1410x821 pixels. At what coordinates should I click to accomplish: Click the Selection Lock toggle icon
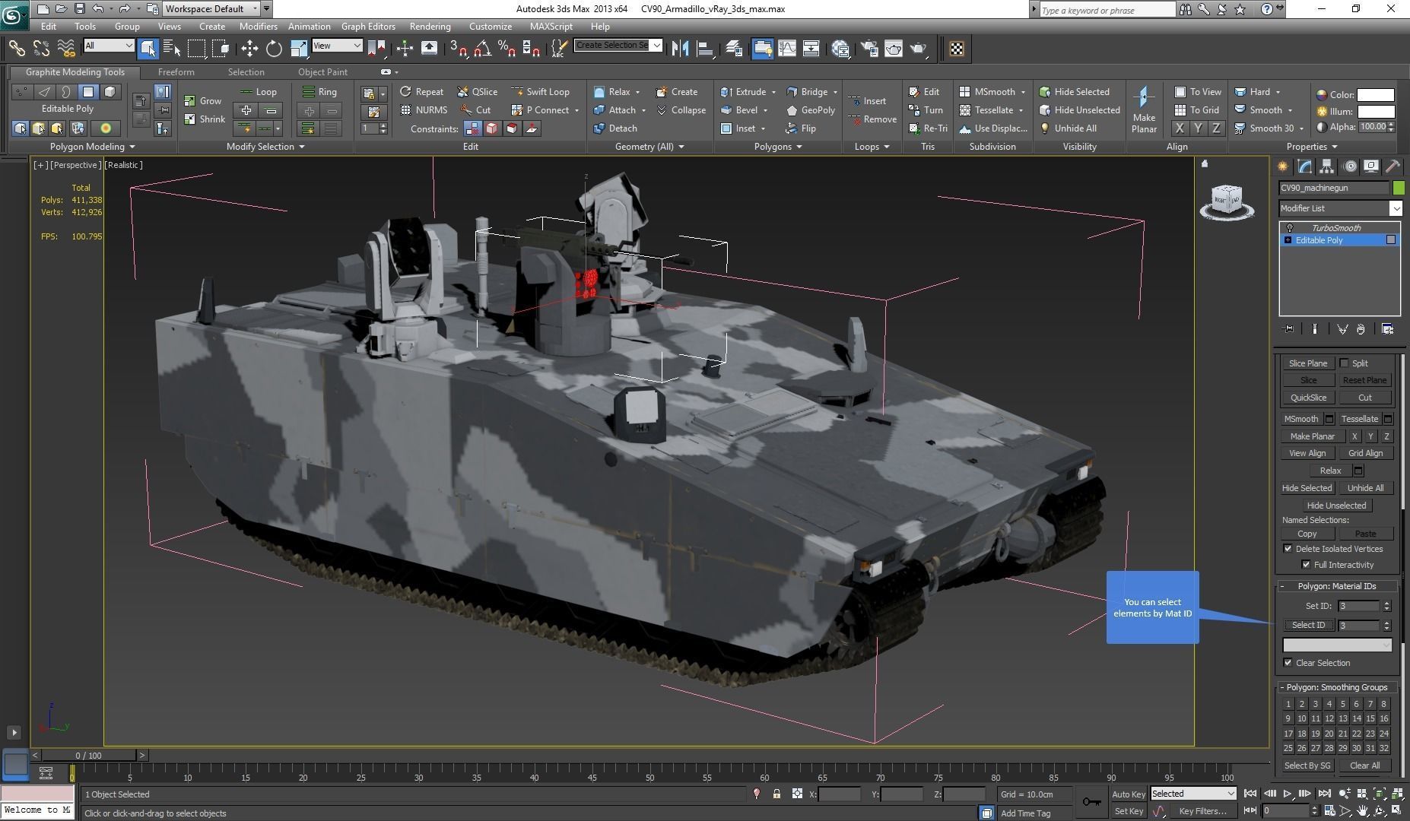tap(776, 794)
